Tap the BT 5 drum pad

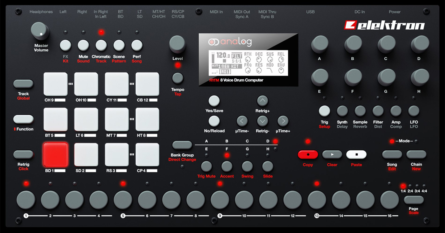[56, 120]
